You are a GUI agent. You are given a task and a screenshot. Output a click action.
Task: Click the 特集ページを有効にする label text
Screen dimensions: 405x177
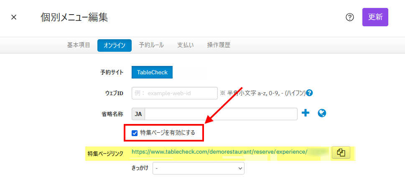167,133
